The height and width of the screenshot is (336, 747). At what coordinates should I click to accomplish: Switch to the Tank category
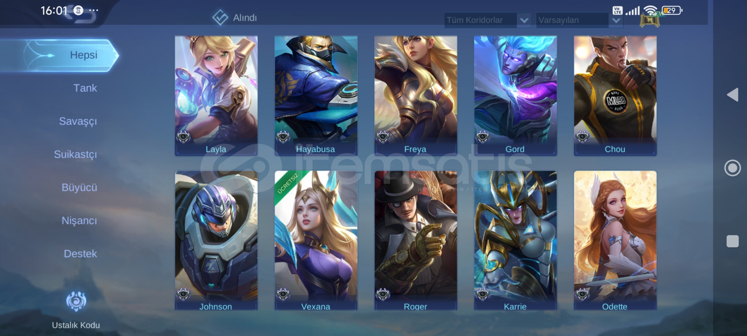(x=85, y=88)
